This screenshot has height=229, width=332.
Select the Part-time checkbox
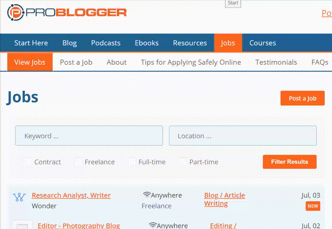click(183, 162)
